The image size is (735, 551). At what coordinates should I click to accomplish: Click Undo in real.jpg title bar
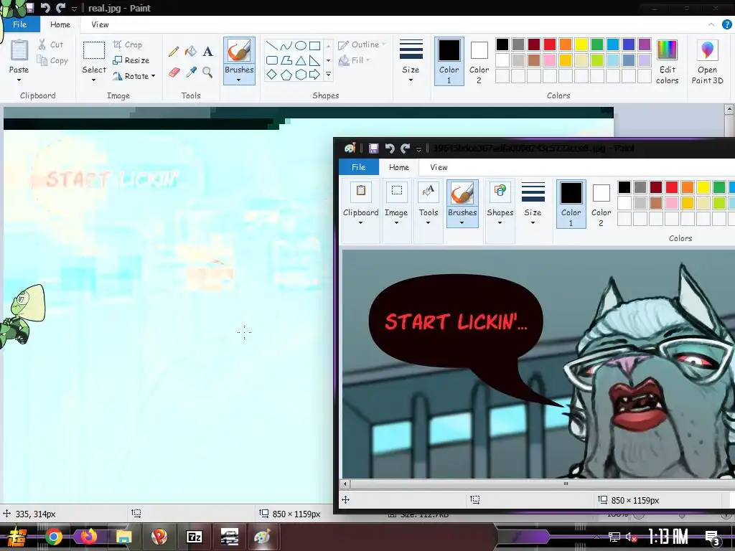45,7
